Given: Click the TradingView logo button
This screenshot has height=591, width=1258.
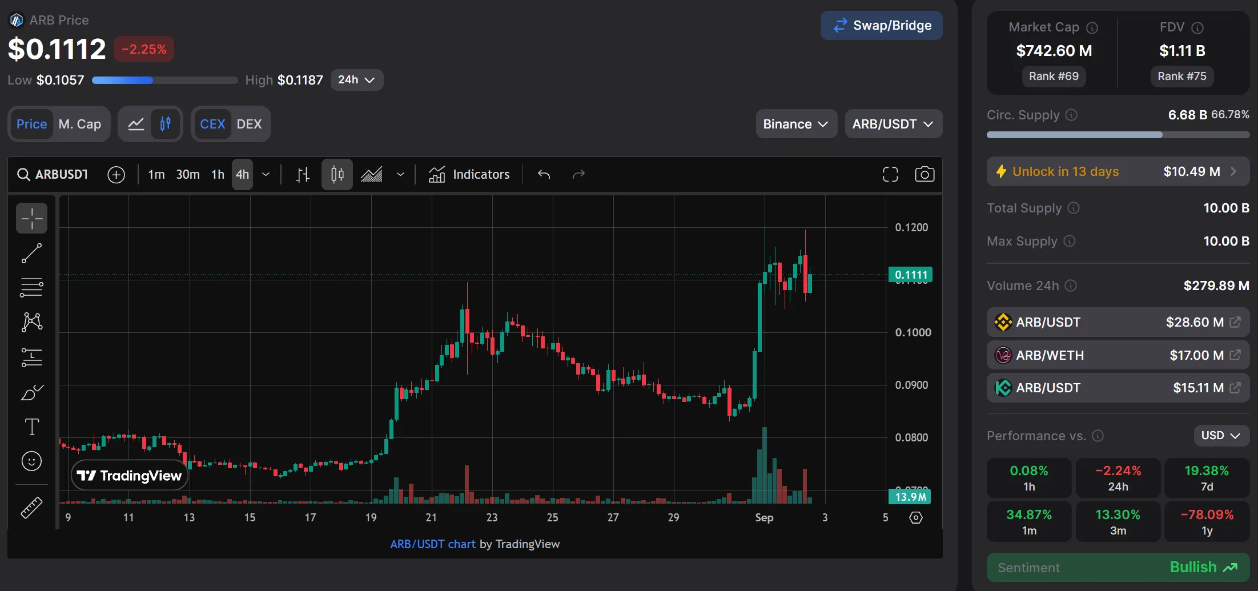Looking at the screenshot, I should [130, 476].
